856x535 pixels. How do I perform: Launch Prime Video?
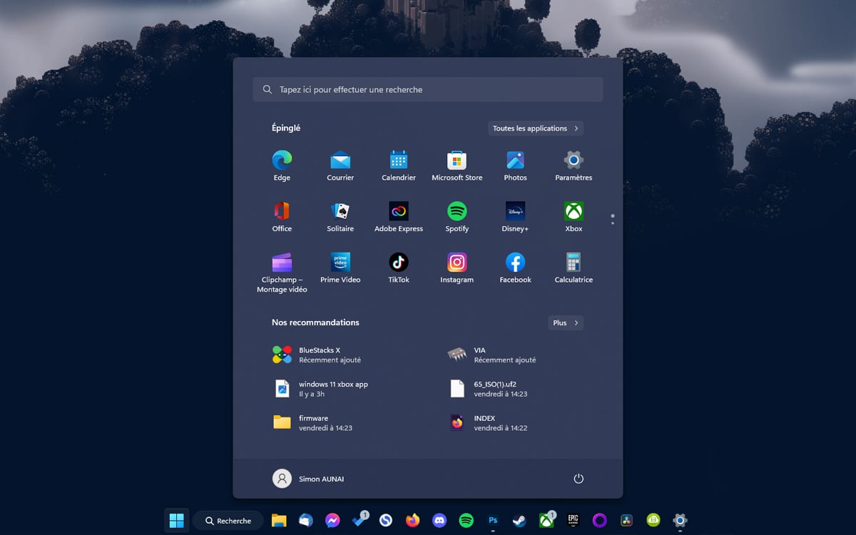pyautogui.click(x=340, y=268)
